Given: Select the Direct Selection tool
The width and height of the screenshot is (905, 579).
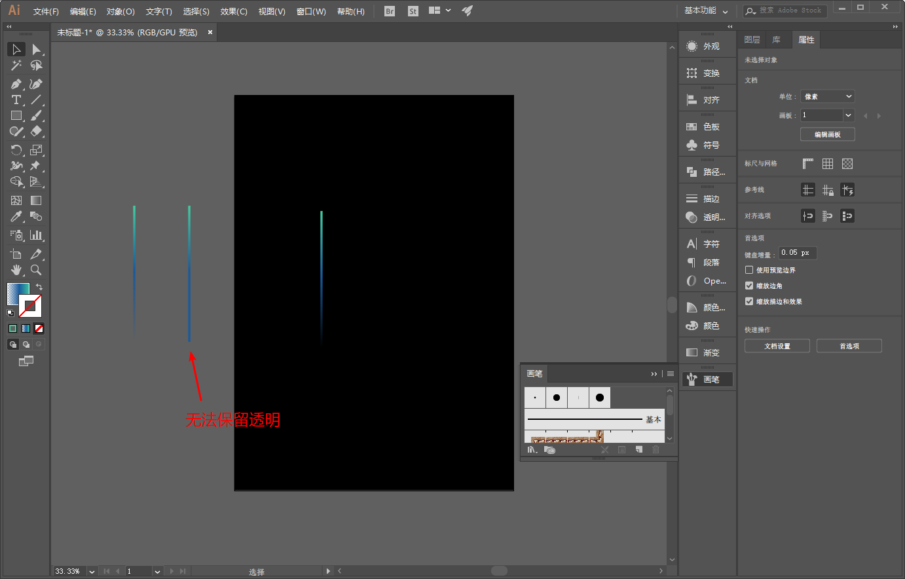Looking at the screenshot, I should point(36,50).
